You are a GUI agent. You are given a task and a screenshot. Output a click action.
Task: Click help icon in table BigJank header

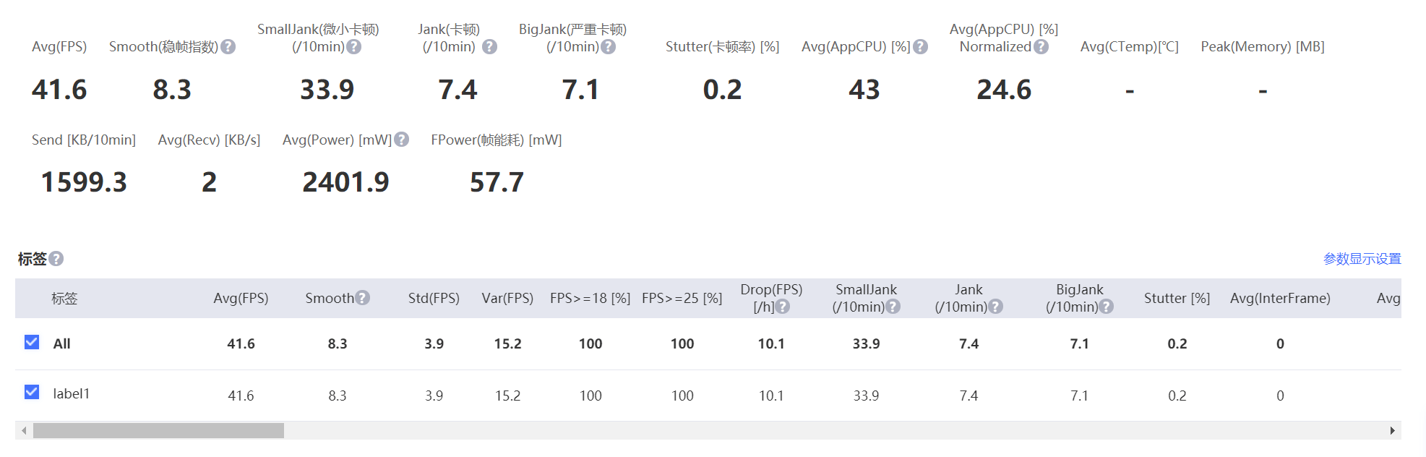click(x=1106, y=307)
